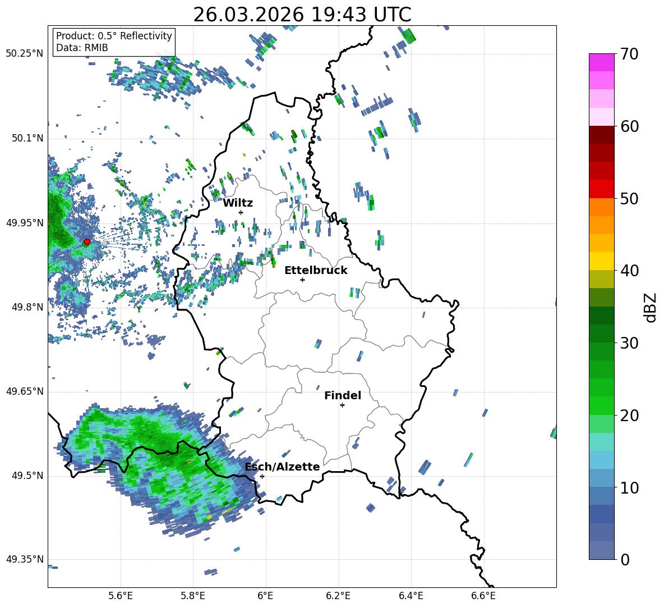Click the colorbar 30 tick label

[x=629, y=343]
